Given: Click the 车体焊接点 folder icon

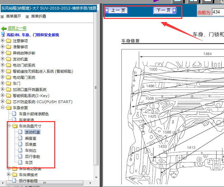Looking at the screenshot, I should [x=15, y=174].
